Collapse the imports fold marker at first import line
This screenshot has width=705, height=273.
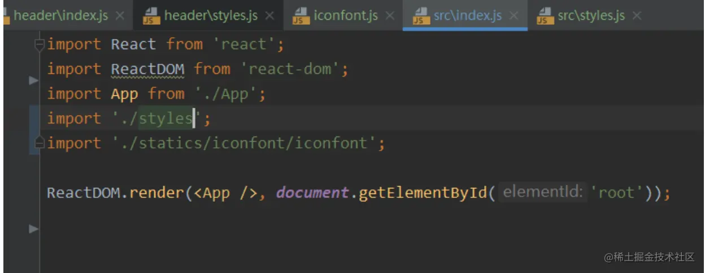tap(39, 44)
